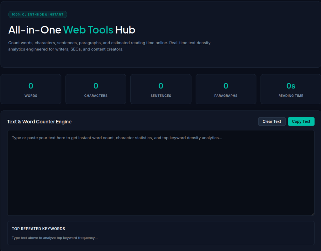This screenshot has height=251, width=321.
Task: Click the '100% CLIENT-SIDE & INSTANT' badge
Action: (x=38, y=14)
